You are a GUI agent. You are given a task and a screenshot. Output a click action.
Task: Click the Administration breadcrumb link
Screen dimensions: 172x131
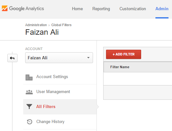pos(36,25)
